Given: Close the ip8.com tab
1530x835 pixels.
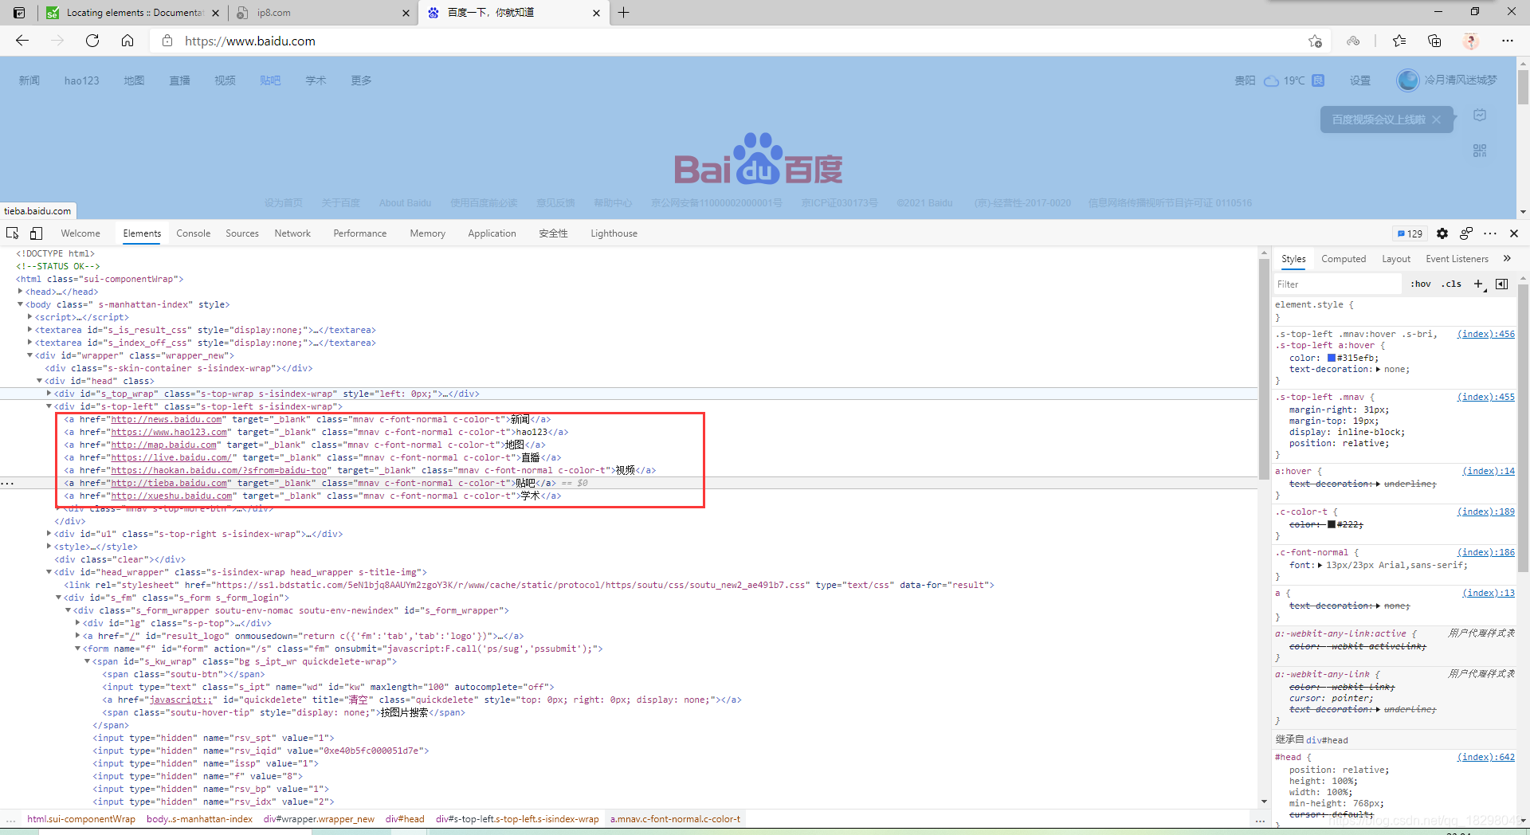Looking at the screenshot, I should click(406, 13).
